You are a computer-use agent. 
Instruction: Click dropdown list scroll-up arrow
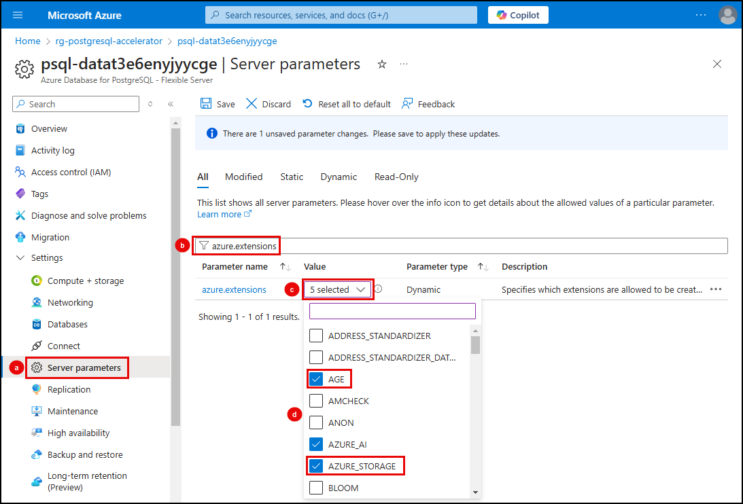click(476, 330)
